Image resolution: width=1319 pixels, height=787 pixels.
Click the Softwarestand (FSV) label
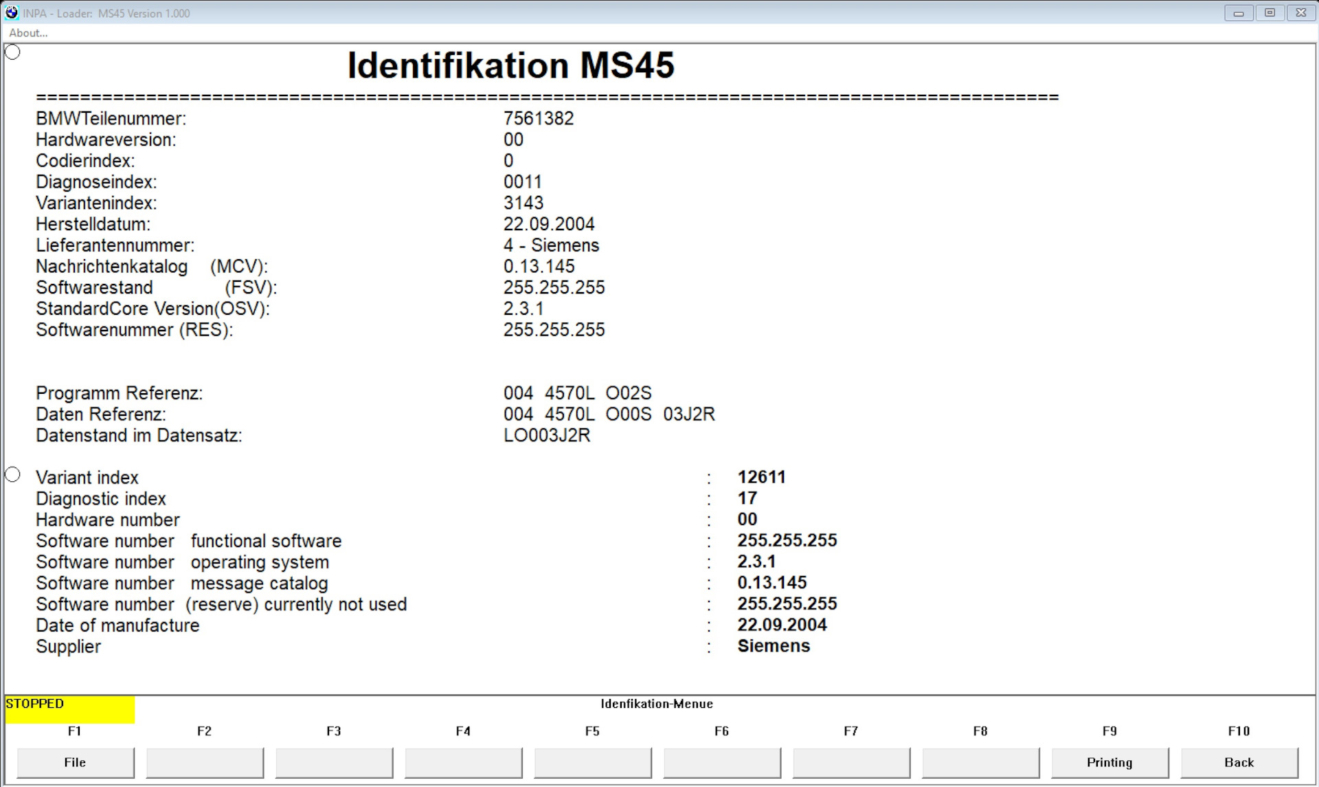point(157,288)
